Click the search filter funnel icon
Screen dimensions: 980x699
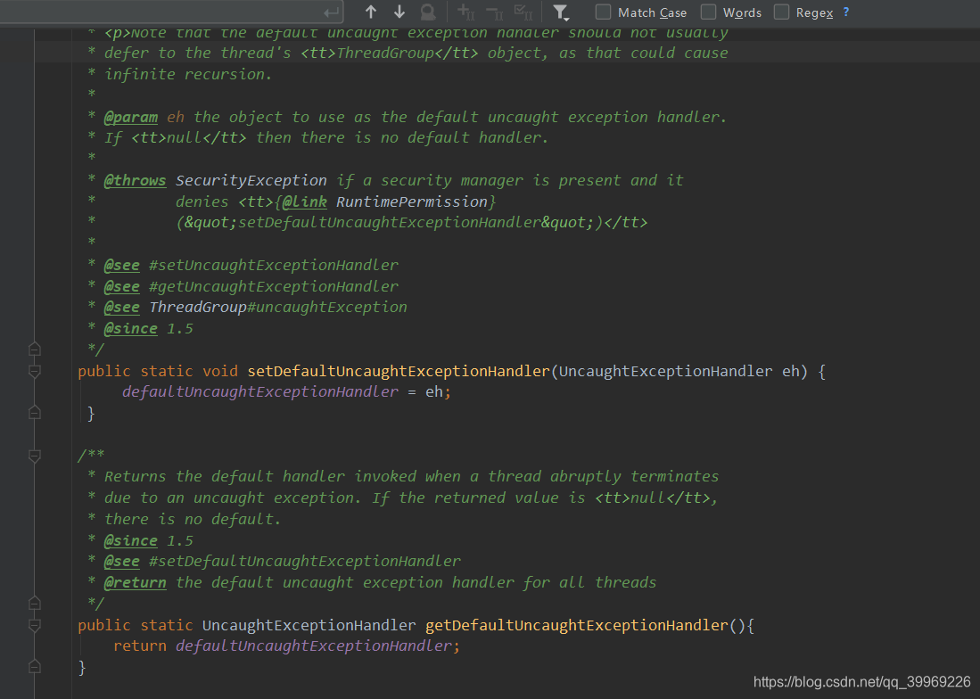point(558,12)
